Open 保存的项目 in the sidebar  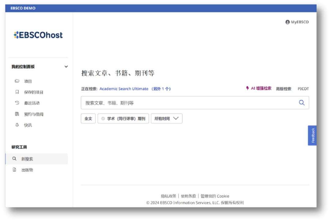click(x=34, y=92)
